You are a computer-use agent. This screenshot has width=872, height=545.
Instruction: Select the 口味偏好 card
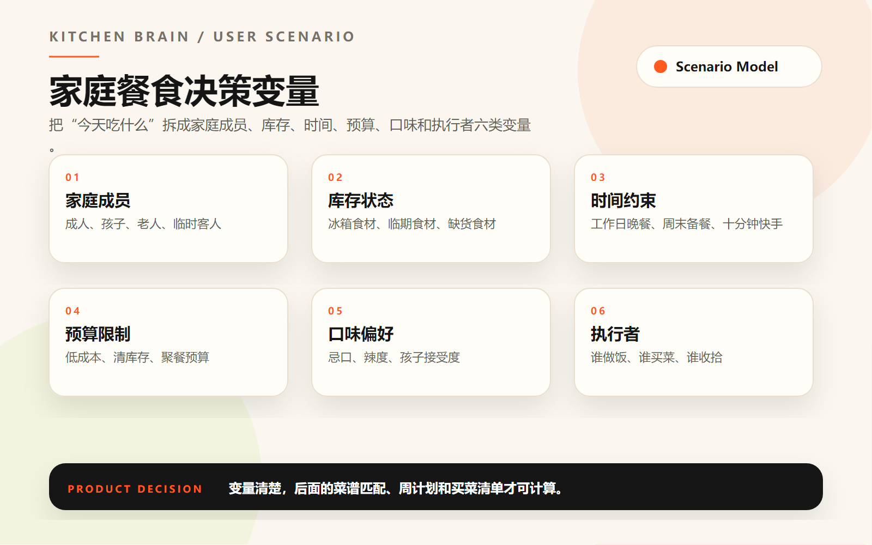click(x=431, y=342)
